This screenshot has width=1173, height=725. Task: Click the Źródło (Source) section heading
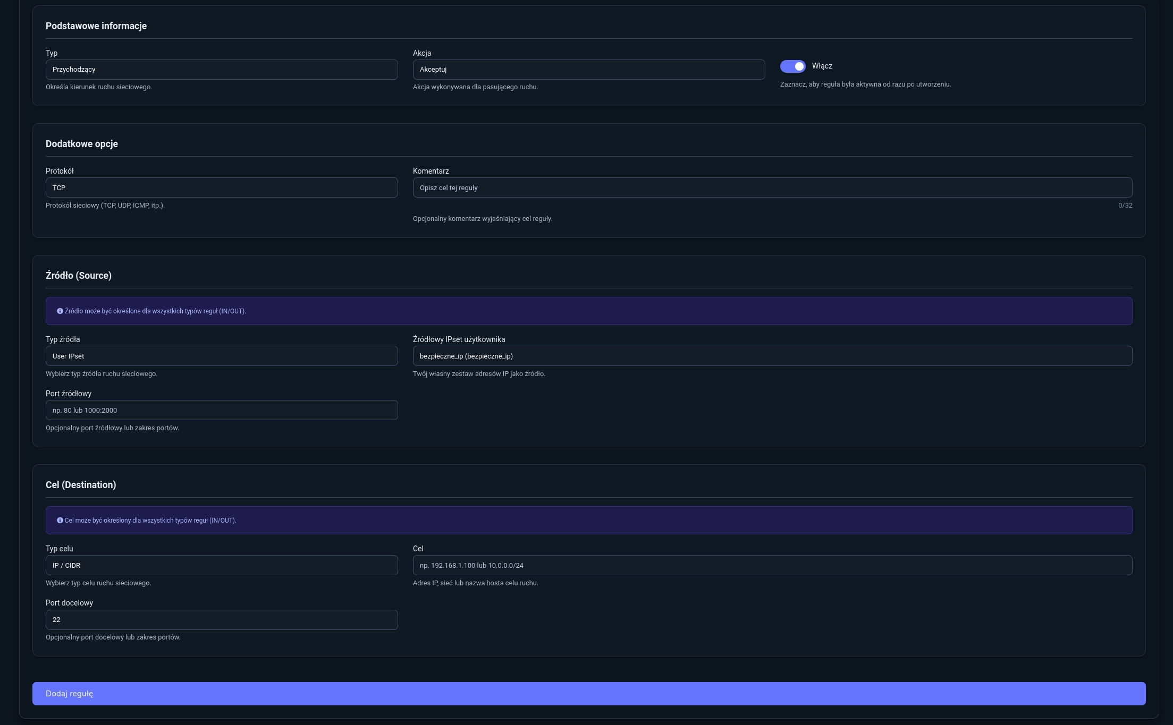coord(79,276)
